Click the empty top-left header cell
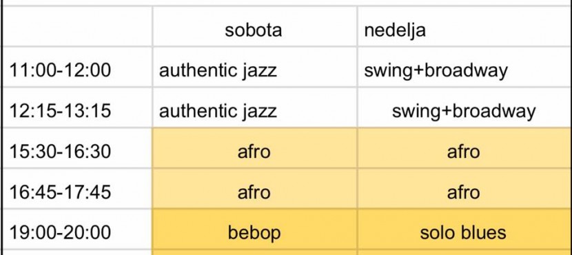Screen dimensions: 572x255 [x=77, y=26]
